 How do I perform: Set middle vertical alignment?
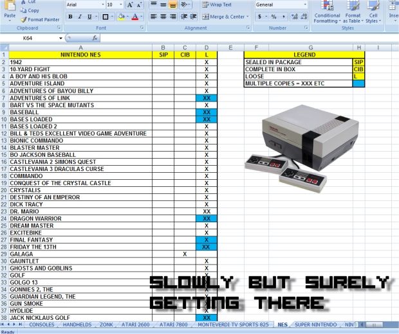click(163, 4)
